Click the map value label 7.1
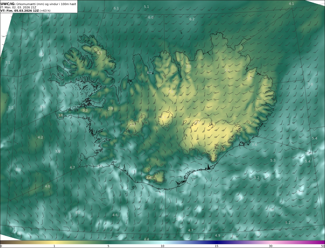The width and height of the screenshot is (325, 248). [8, 63]
